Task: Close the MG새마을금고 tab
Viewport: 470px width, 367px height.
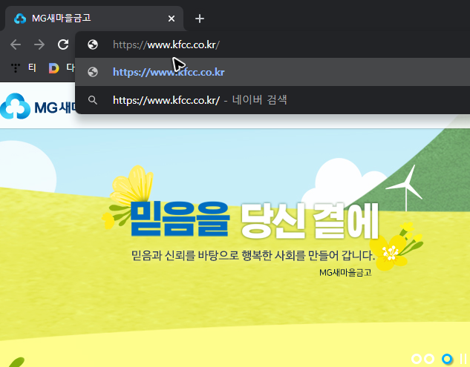Action: click(172, 19)
